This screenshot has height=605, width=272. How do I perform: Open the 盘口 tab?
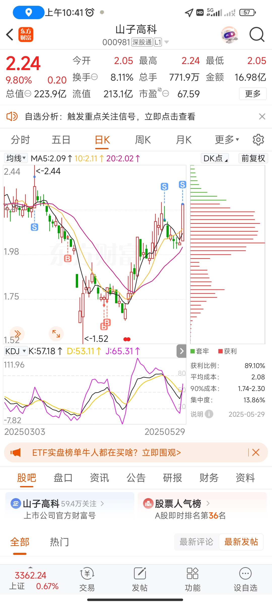coord(63,478)
